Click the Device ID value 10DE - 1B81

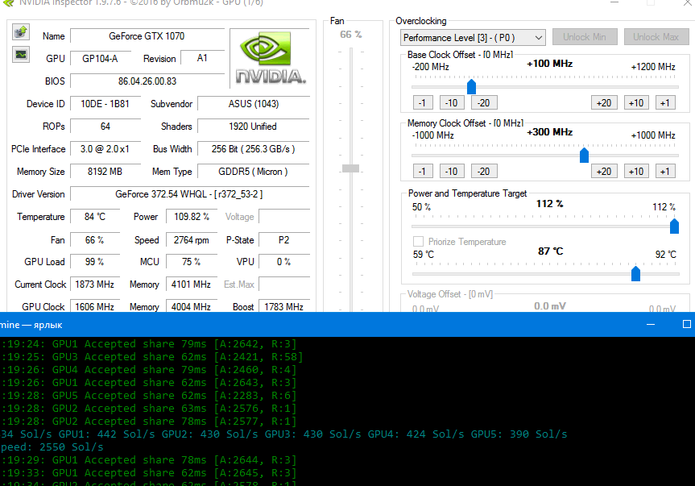click(105, 104)
